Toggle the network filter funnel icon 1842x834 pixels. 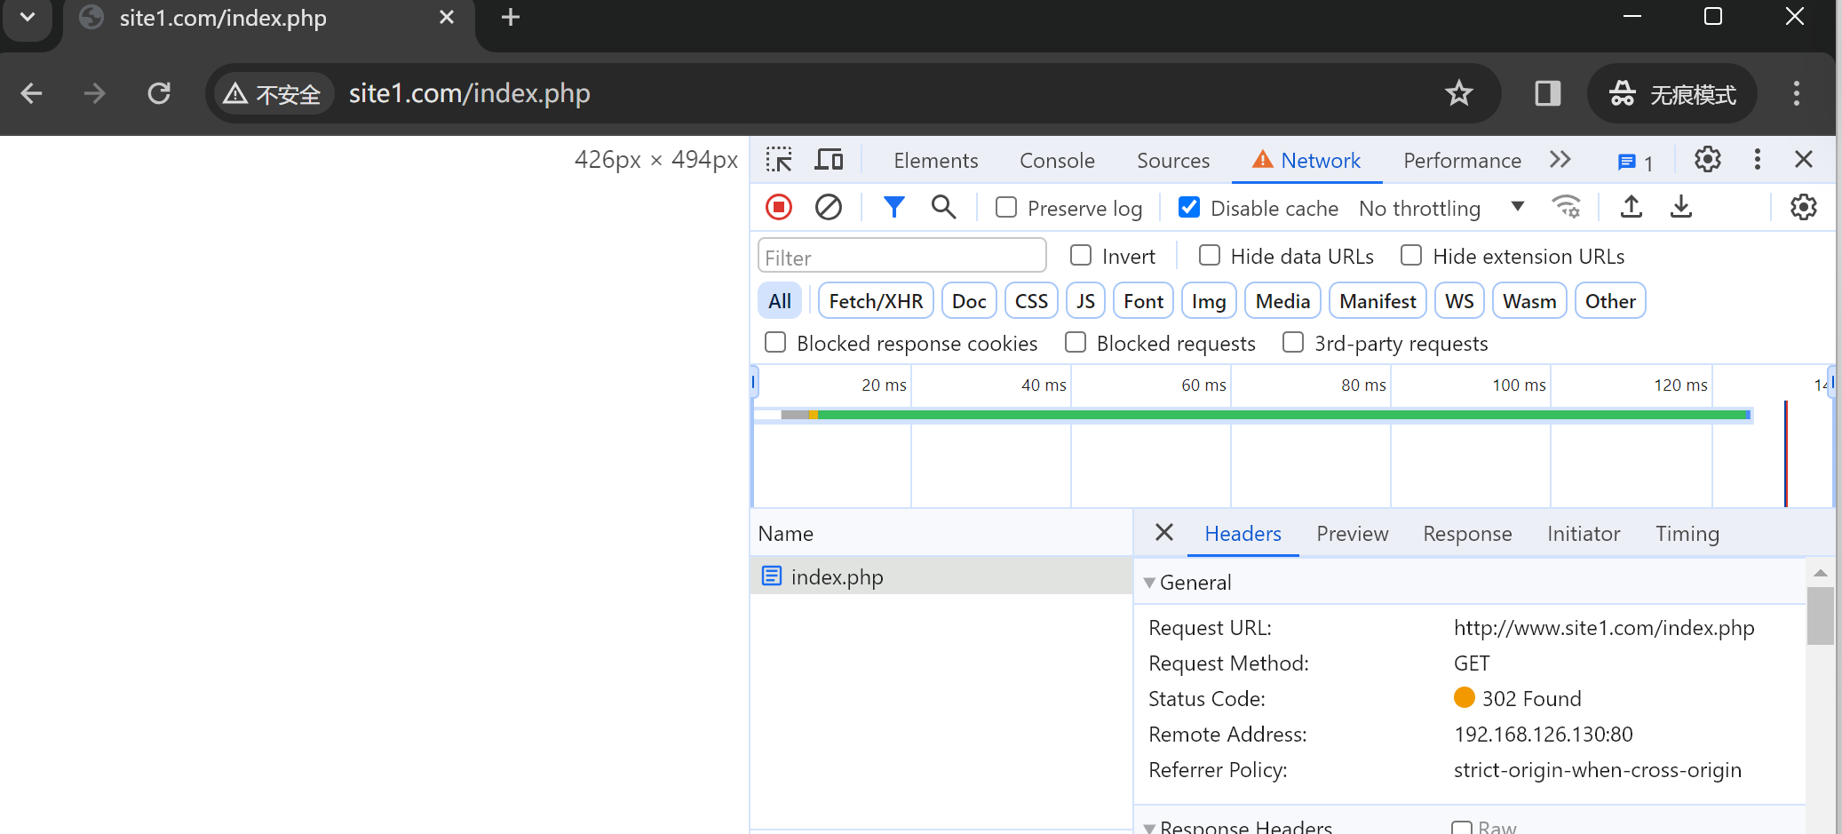893,208
